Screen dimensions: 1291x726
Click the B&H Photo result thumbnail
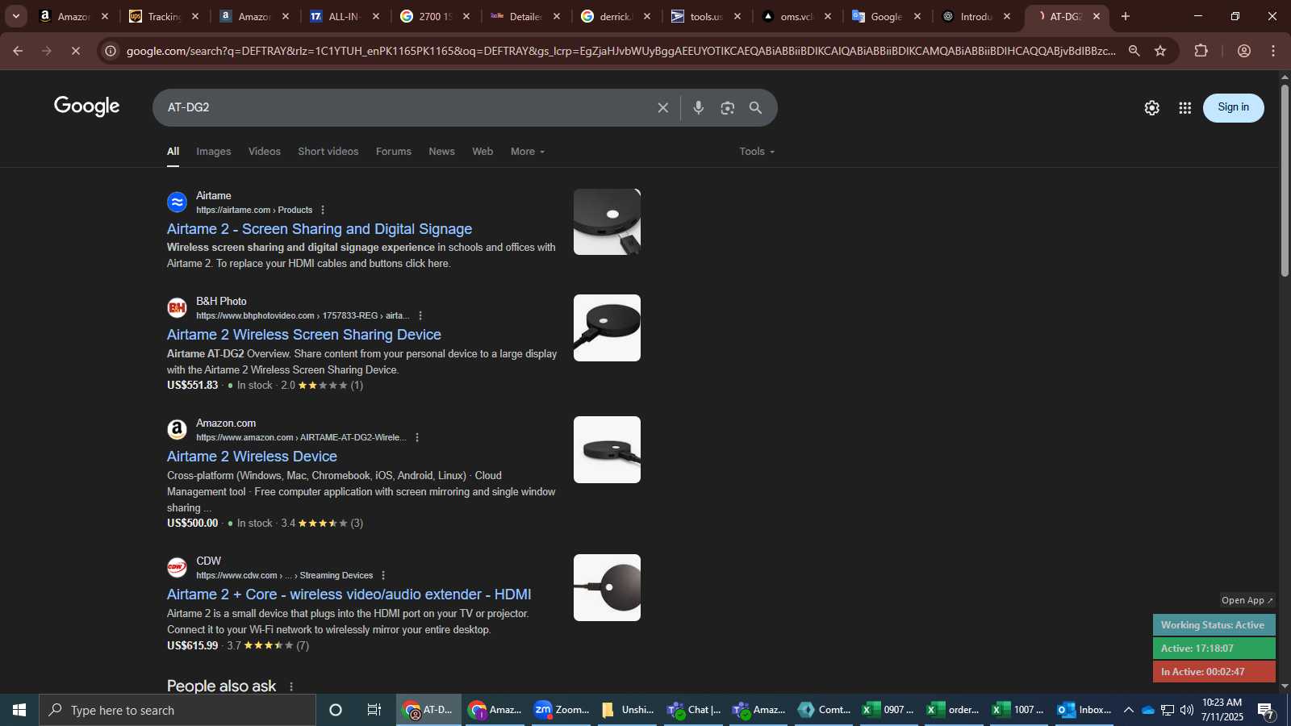click(607, 328)
